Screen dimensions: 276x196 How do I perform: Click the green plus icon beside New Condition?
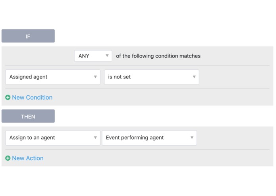click(8, 97)
